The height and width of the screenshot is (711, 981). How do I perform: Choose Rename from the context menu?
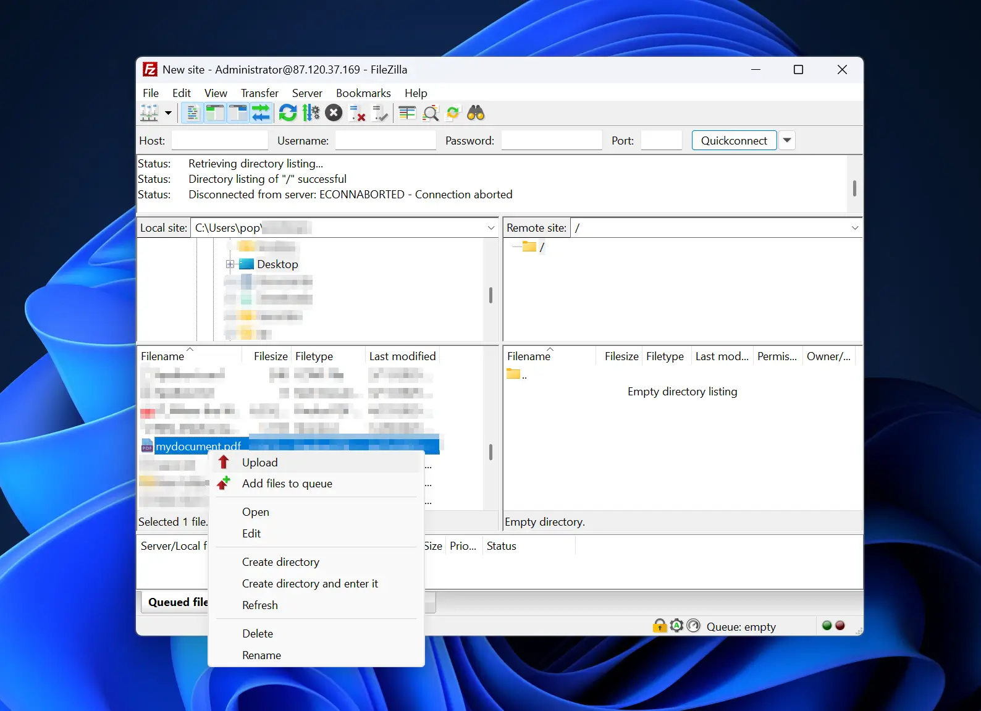(316, 655)
